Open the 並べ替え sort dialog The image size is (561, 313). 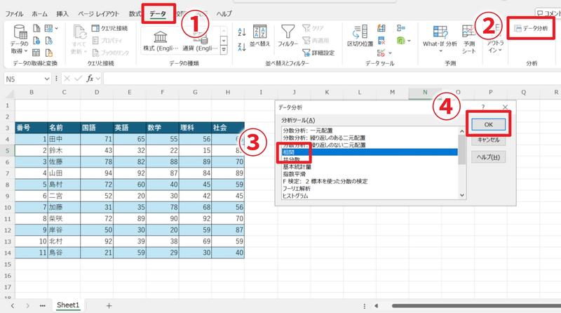click(259, 36)
